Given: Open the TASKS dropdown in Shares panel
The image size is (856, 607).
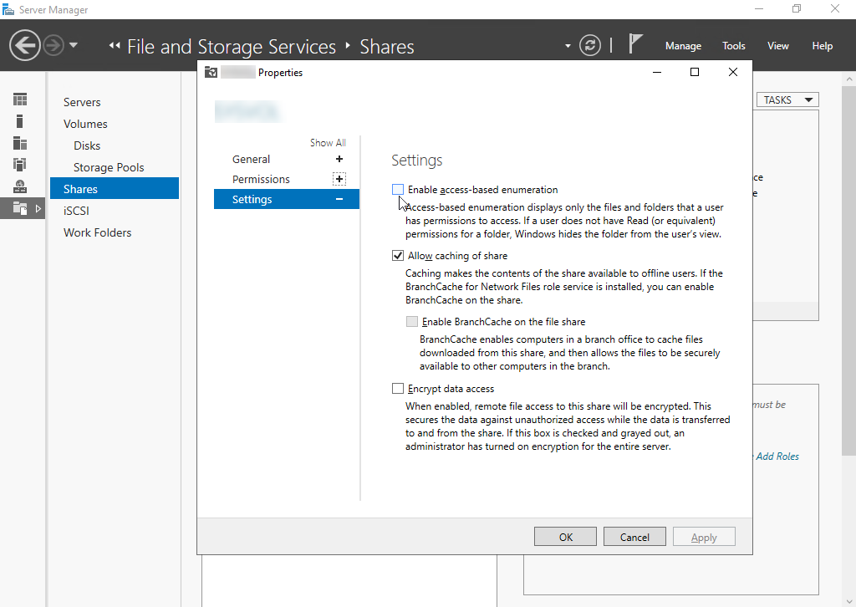Looking at the screenshot, I should click(787, 99).
